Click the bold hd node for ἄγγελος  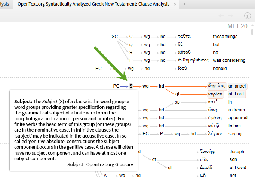click(x=161, y=86)
